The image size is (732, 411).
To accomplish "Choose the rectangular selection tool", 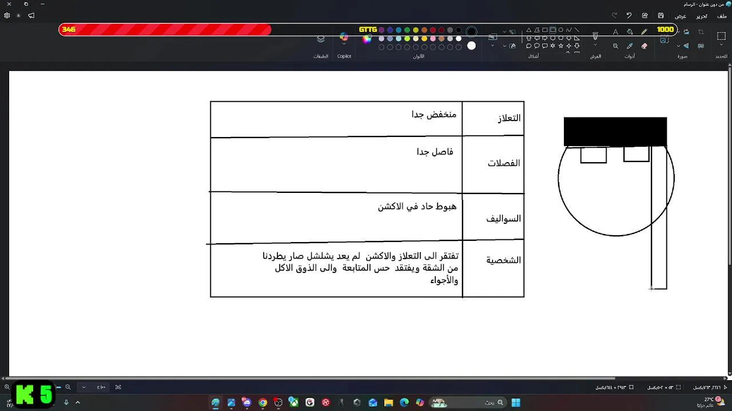I will pos(721,36).
